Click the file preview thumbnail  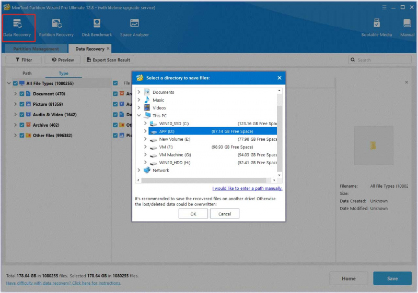click(374, 145)
